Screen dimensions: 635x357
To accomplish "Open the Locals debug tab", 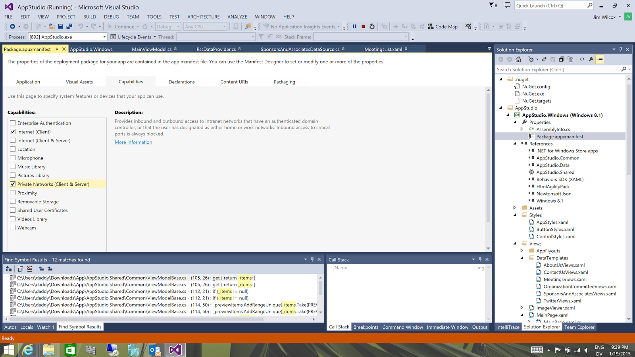I will pyautogui.click(x=27, y=327).
